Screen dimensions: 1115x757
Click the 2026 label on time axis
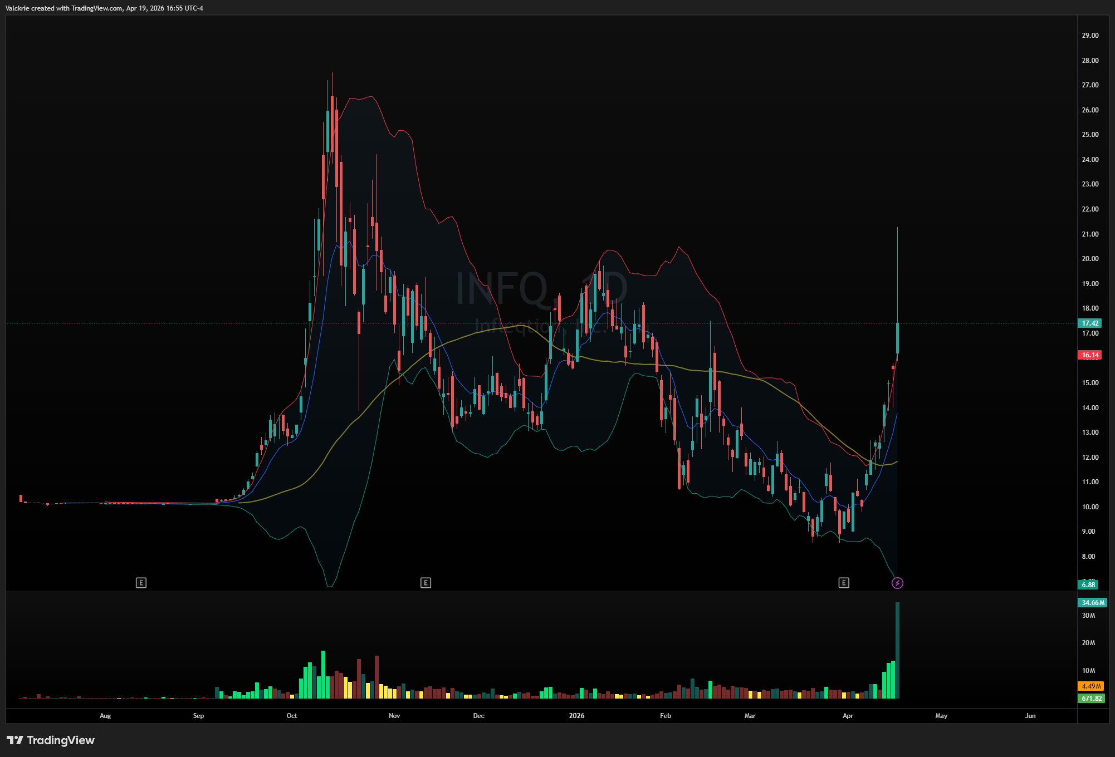coord(576,716)
